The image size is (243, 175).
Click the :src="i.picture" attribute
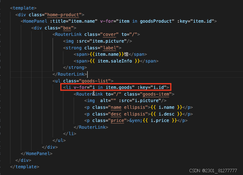click(x=140, y=101)
